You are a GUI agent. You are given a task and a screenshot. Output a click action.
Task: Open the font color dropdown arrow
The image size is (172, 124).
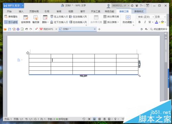coord(159,22)
